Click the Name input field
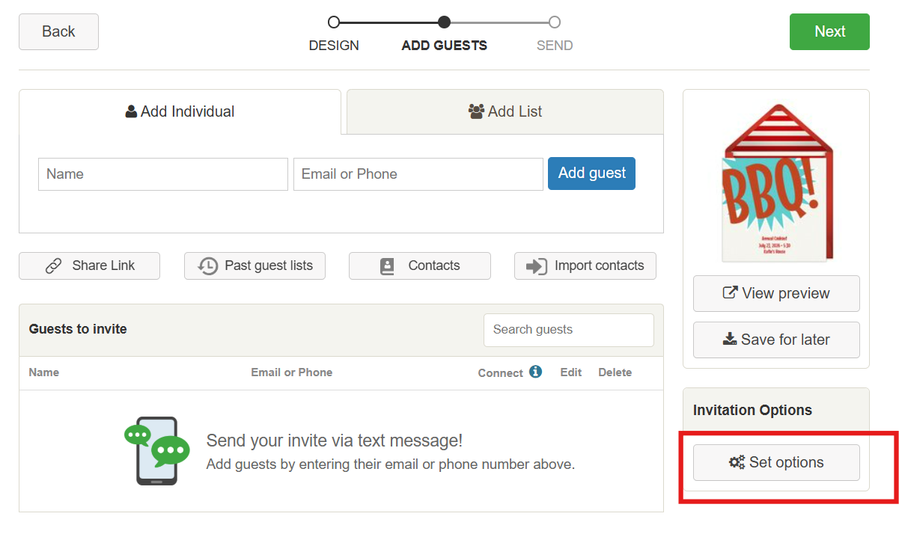This screenshot has width=899, height=540. point(162,174)
